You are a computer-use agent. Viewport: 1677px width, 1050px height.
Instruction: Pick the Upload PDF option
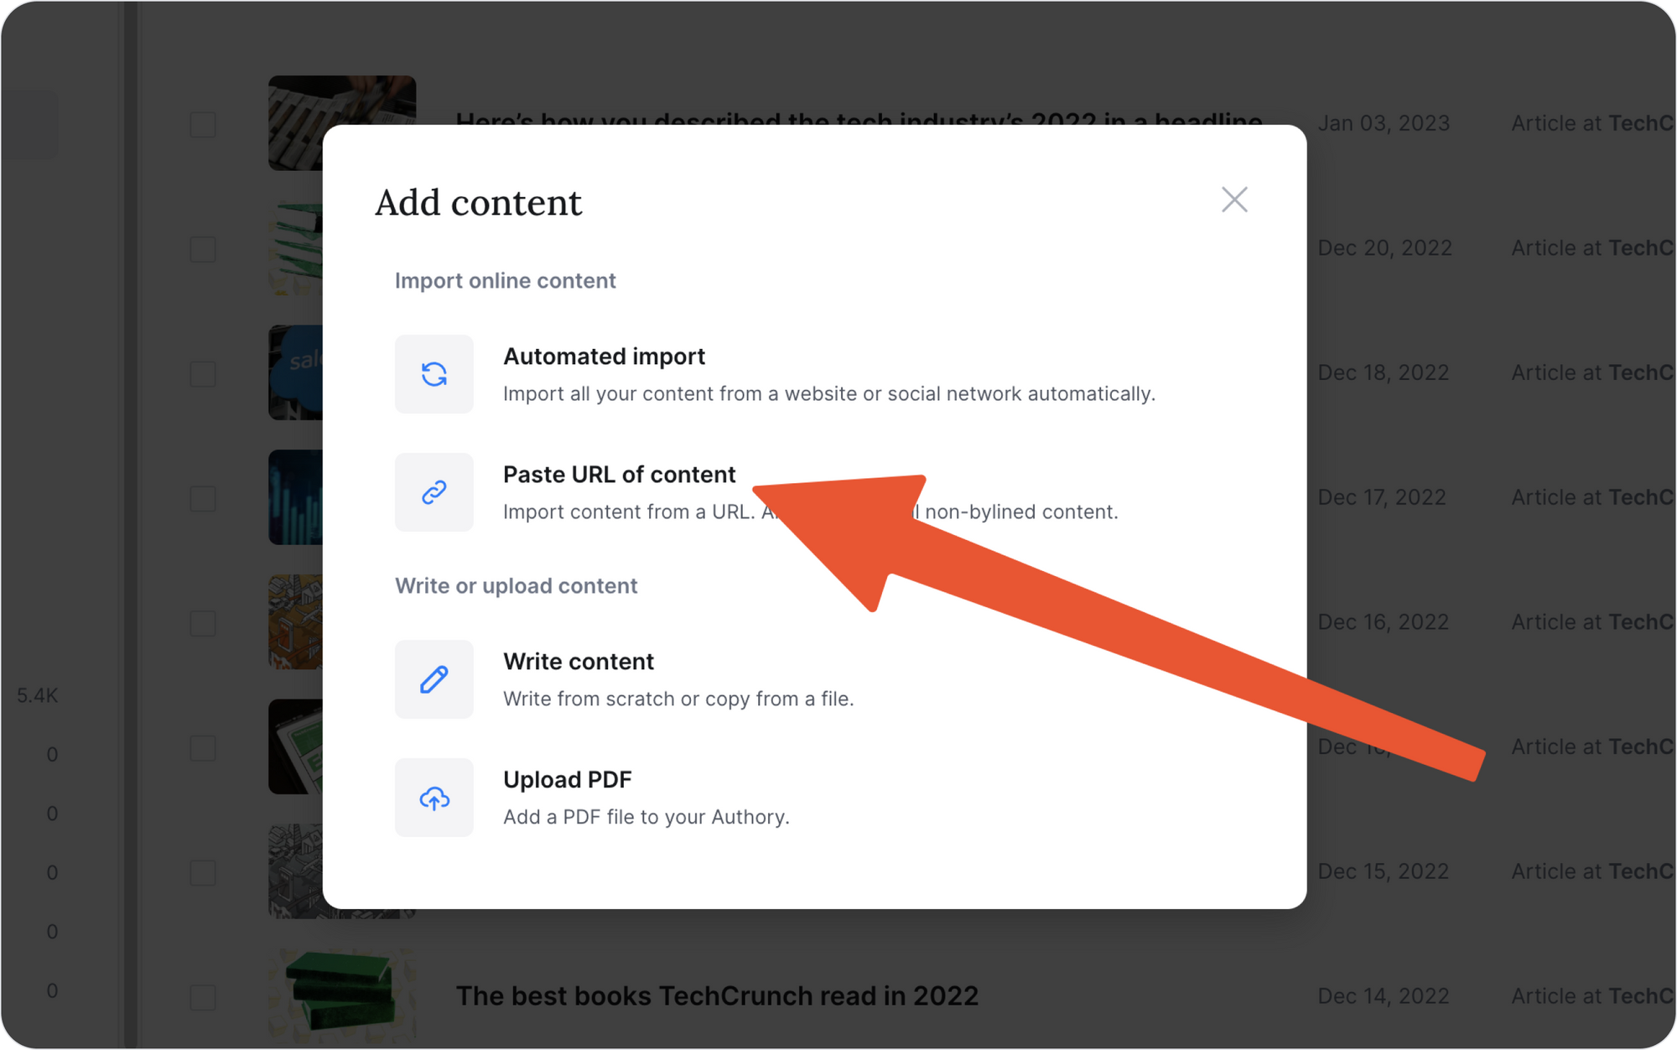pos(815,798)
